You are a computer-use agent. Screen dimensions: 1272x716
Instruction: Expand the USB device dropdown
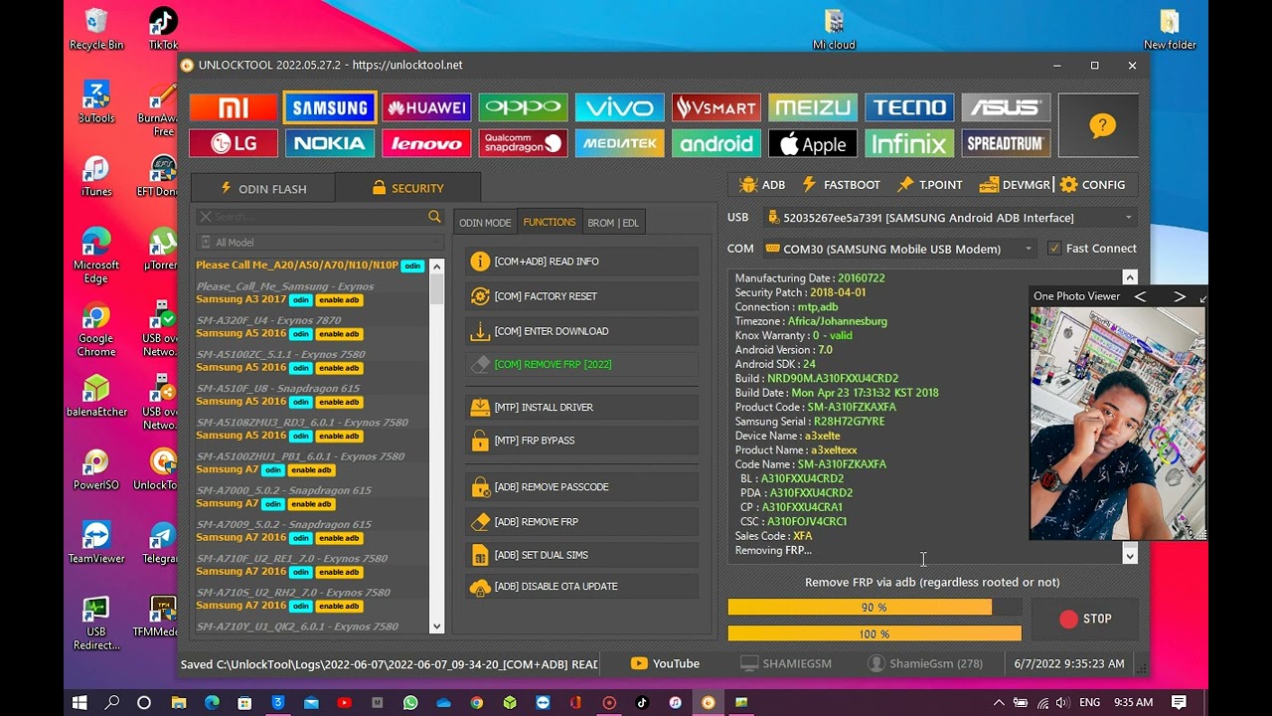coord(1128,218)
